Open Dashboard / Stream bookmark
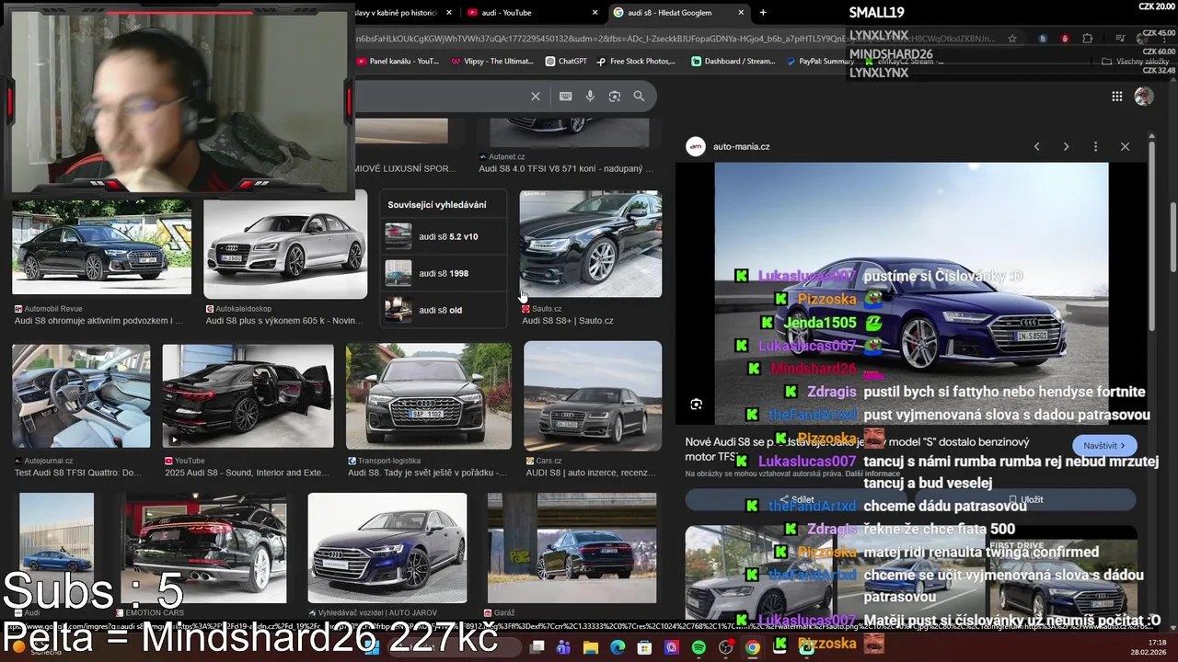 tap(733, 62)
